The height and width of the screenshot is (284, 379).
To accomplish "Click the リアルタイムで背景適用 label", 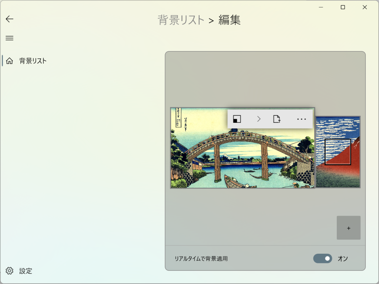I will pyautogui.click(x=201, y=258).
